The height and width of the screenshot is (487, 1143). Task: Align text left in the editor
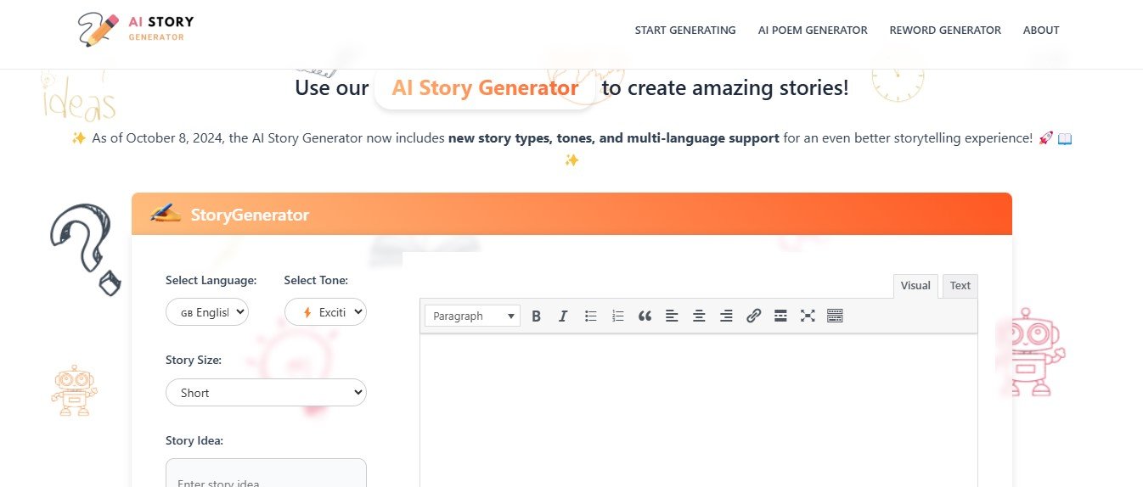click(x=672, y=316)
